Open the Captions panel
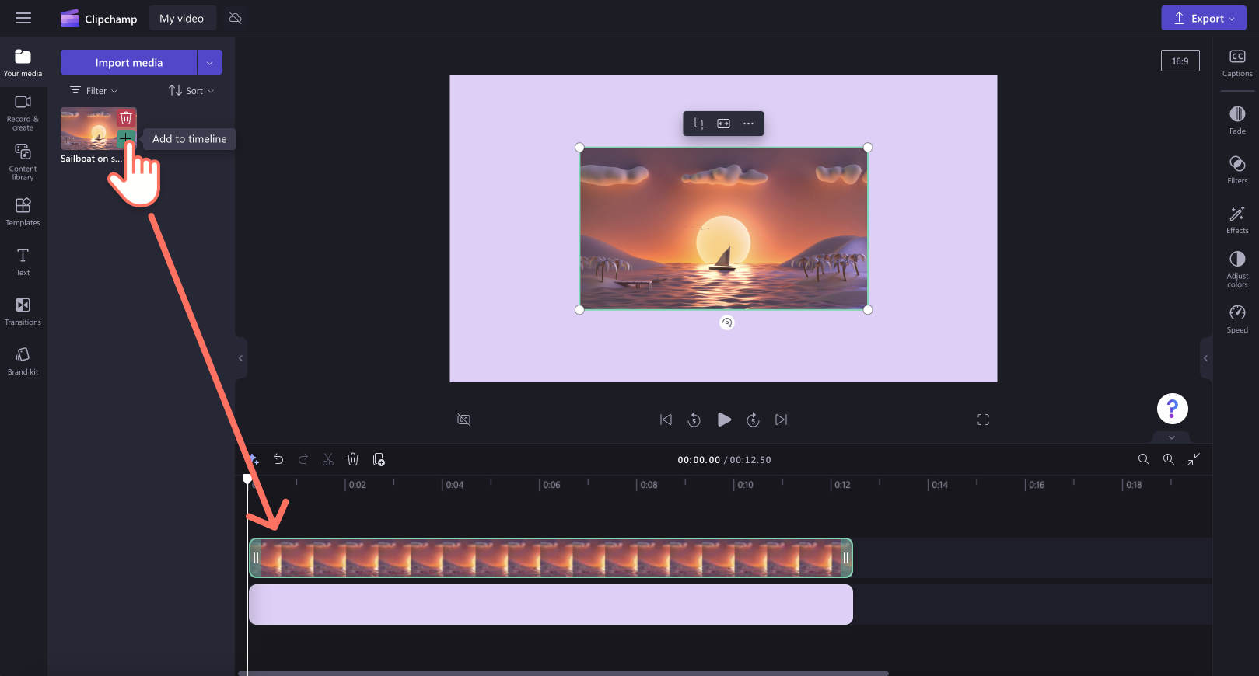 tap(1237, 63)
